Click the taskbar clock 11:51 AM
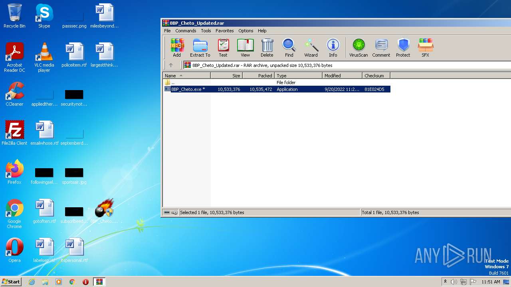The height and width of the screenshot is (287, 511). pos(491,282)
